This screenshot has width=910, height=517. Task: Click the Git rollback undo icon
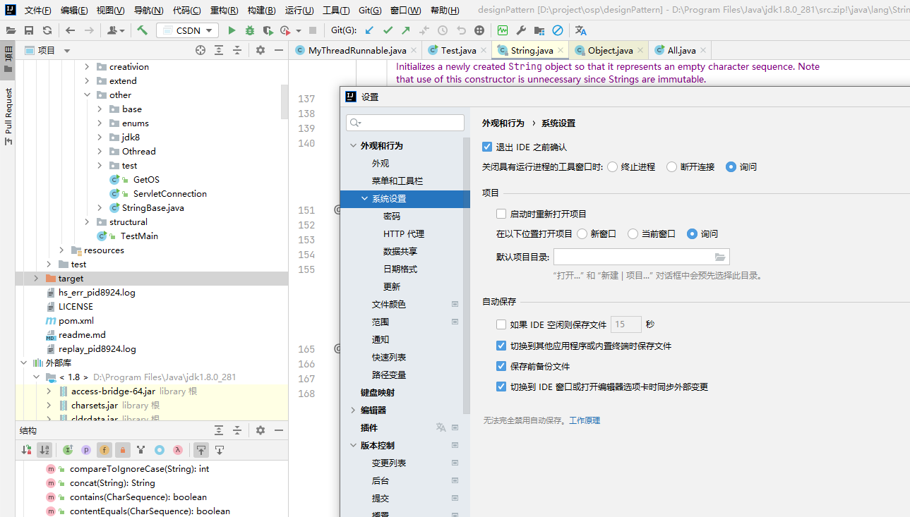tap(461, 30)
